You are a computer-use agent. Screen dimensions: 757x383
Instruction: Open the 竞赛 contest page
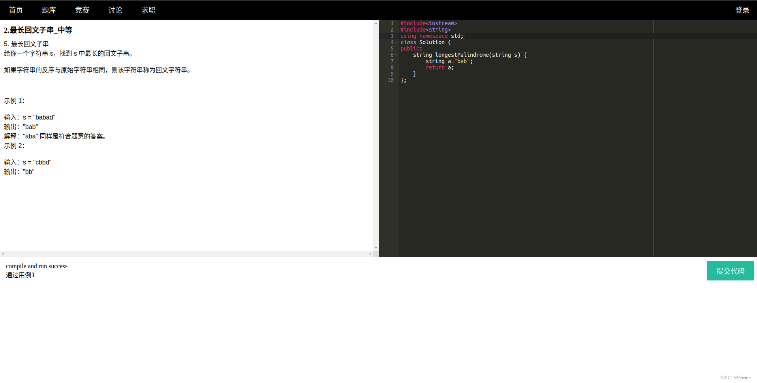point(82,10)
